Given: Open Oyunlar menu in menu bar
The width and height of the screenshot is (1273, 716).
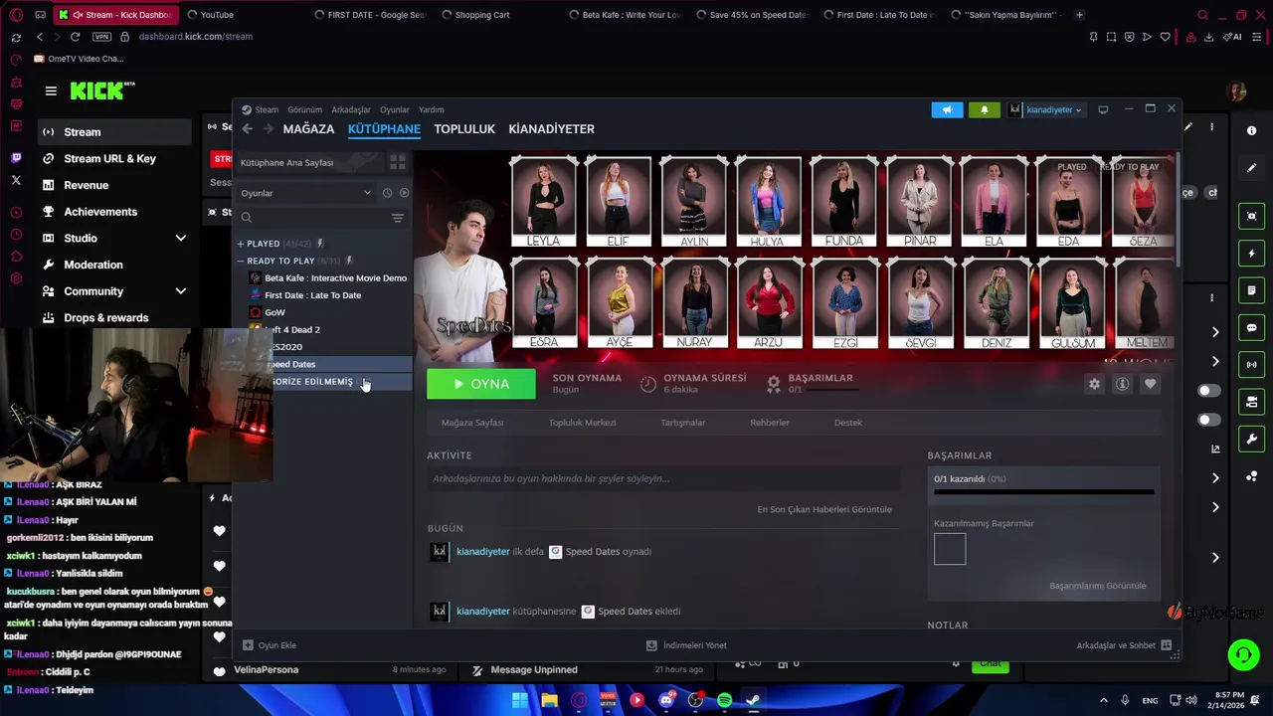Looking at the screenshot, I should (x=395, y=109).
